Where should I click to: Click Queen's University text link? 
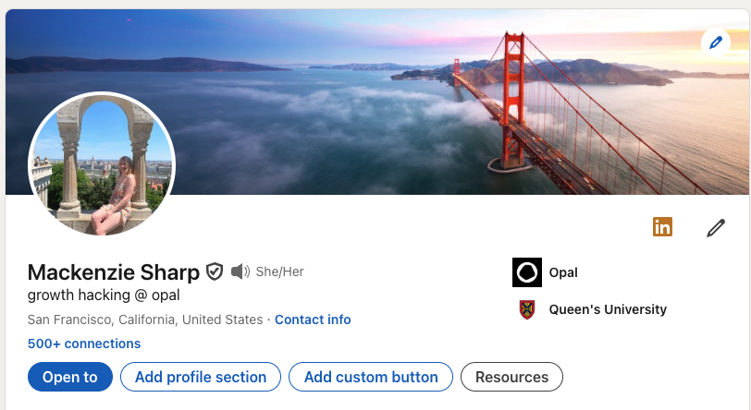[608, 309]
